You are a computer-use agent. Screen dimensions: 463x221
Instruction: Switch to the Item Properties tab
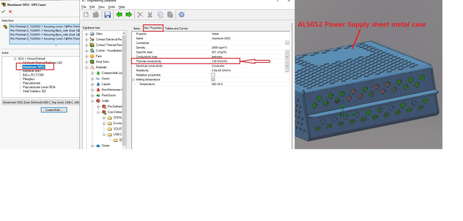click(153, 28)
